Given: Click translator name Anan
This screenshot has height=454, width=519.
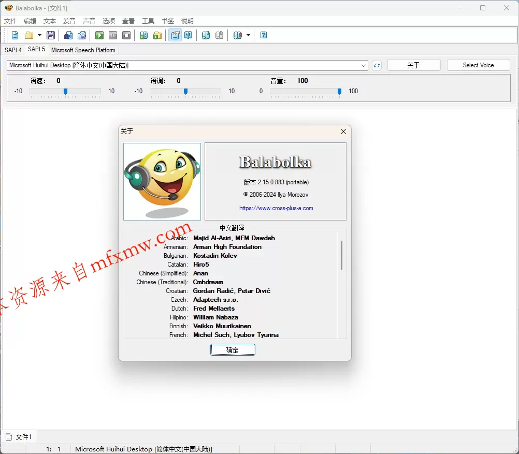Looking at the screenshot, I should (x=200, y=273).
